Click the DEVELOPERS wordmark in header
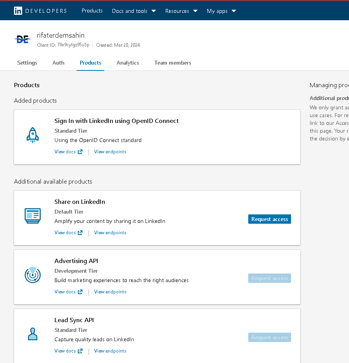This screenshot has width=349, height=363. pos(46,11)
